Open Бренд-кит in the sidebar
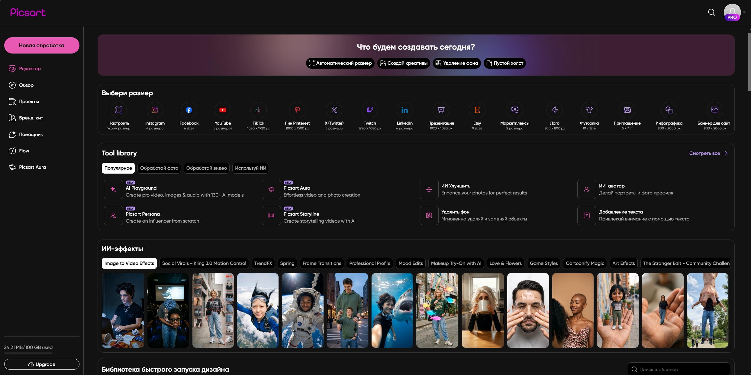The height and width of the screenshot is (375, 751). (31, 118)
